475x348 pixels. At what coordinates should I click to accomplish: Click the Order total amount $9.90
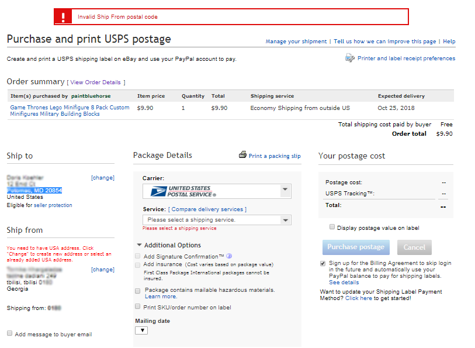coord(445,134)
